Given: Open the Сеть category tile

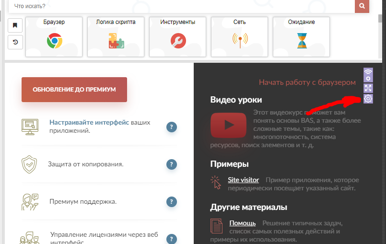Looking at the screenshot, I should pos(240,37).
